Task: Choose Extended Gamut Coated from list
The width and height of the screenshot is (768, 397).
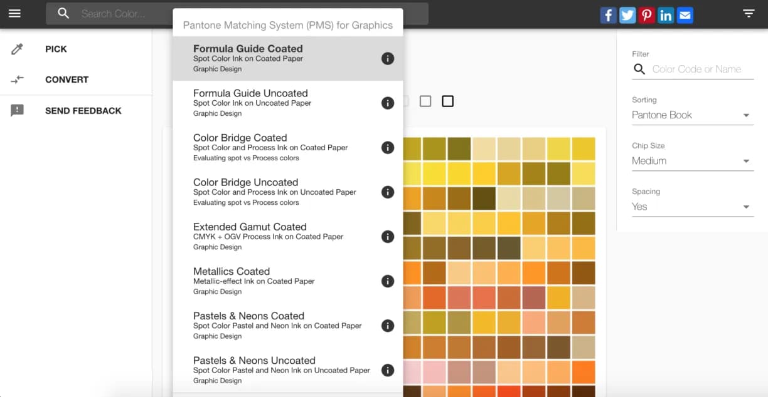Action: pyautogui.click(x=288, y=236)
